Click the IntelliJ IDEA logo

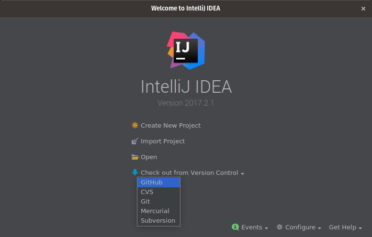coord(186,49)
